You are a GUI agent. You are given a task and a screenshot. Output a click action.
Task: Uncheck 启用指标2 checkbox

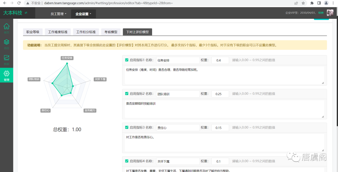click(127, 93)
